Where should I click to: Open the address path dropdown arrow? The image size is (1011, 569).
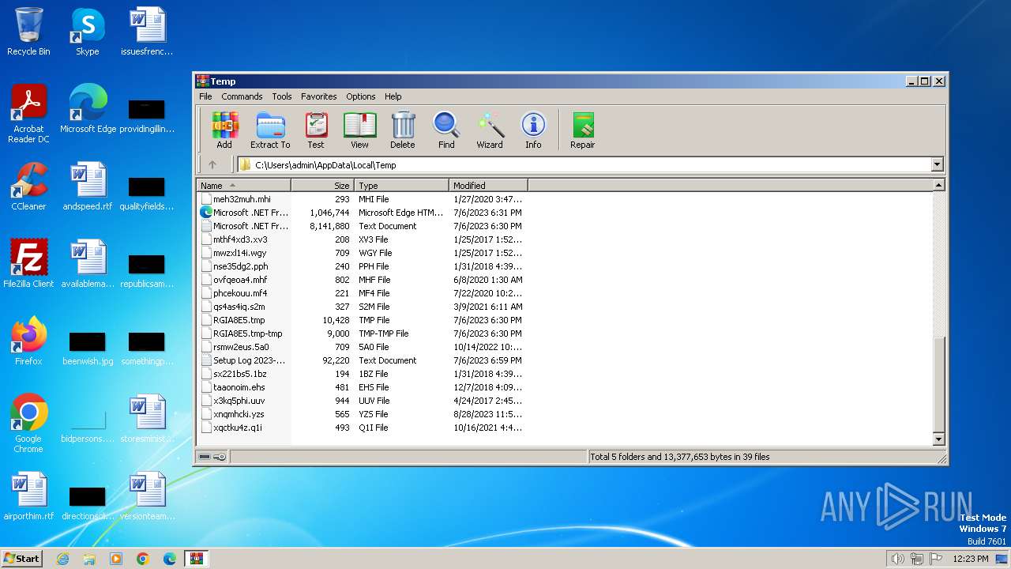pyautogui.click(x=937, y=164)
